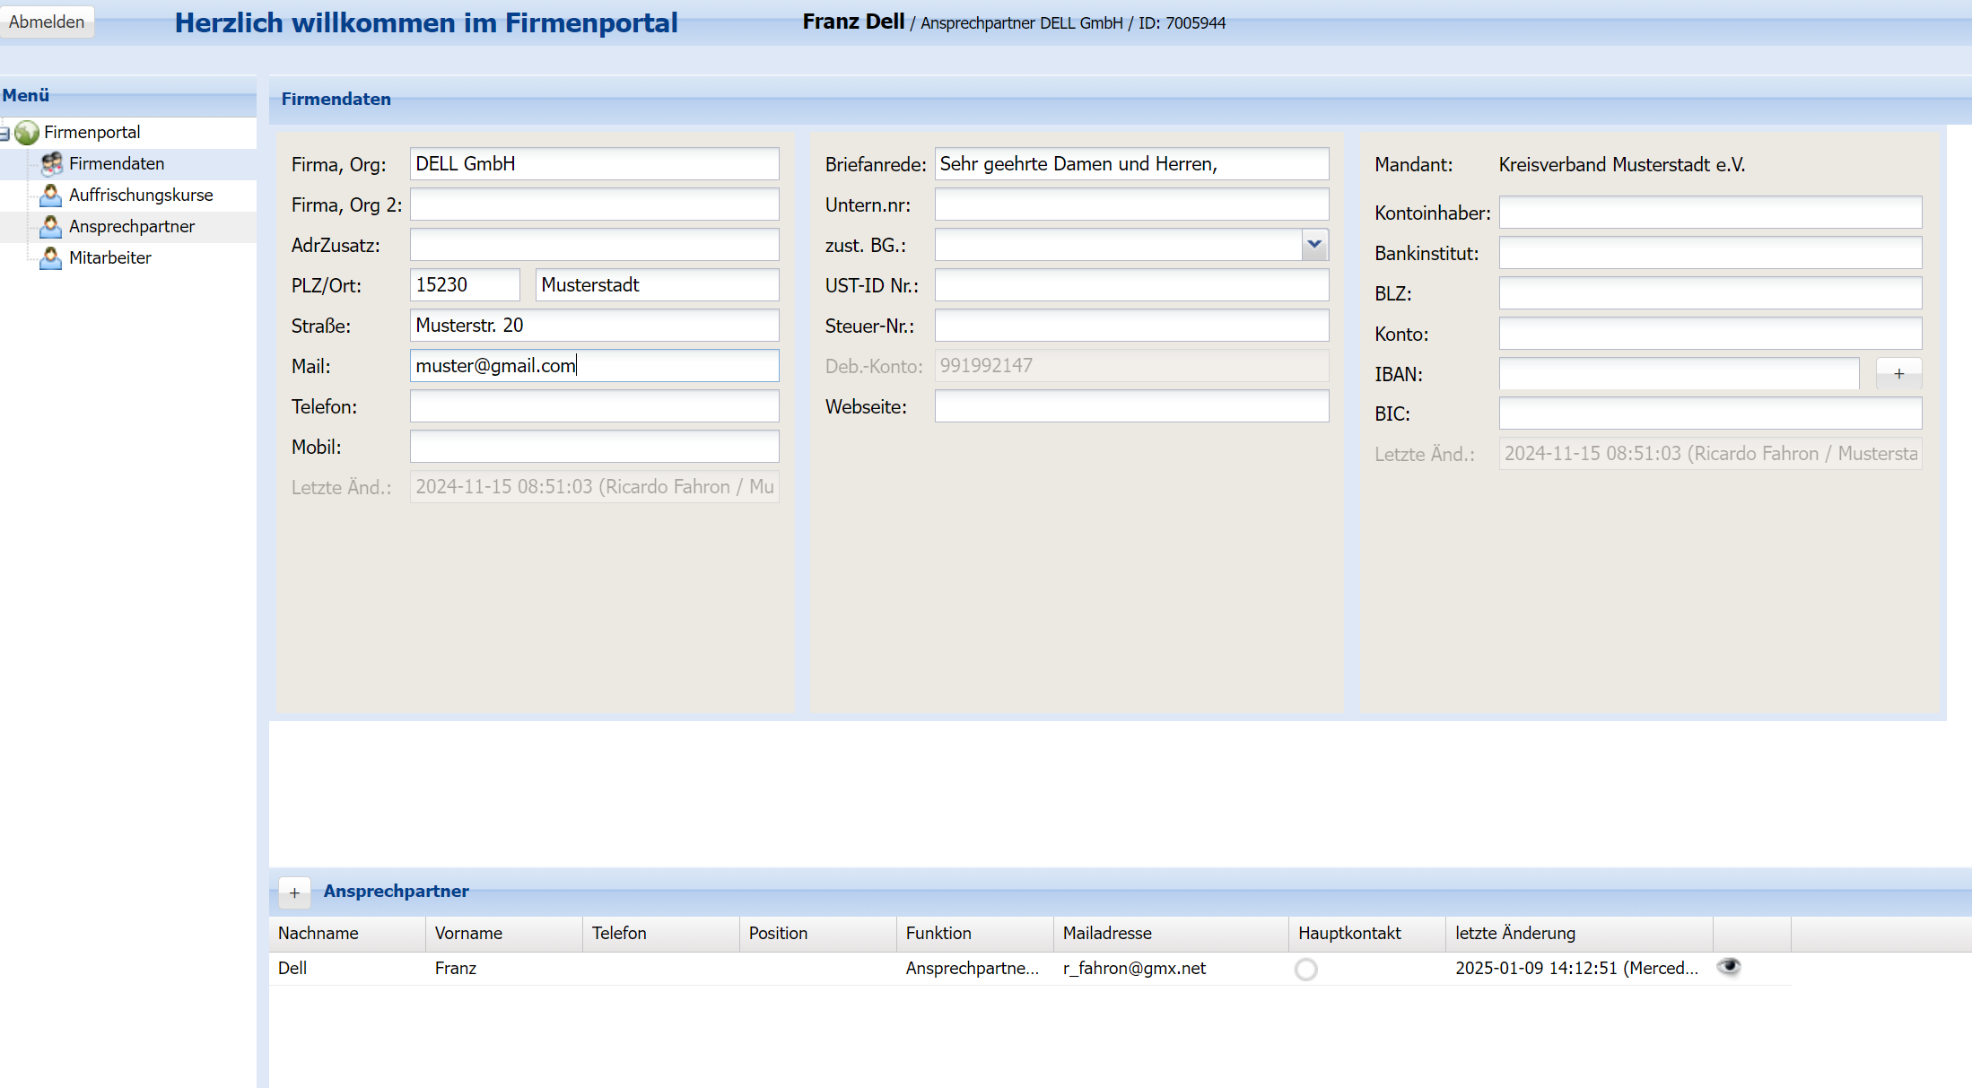Image resolution: width=1972 pixels, height=1088 pixels.
Task: Open Auffrischungskurse menu entry
Action: tap(141, 195)
